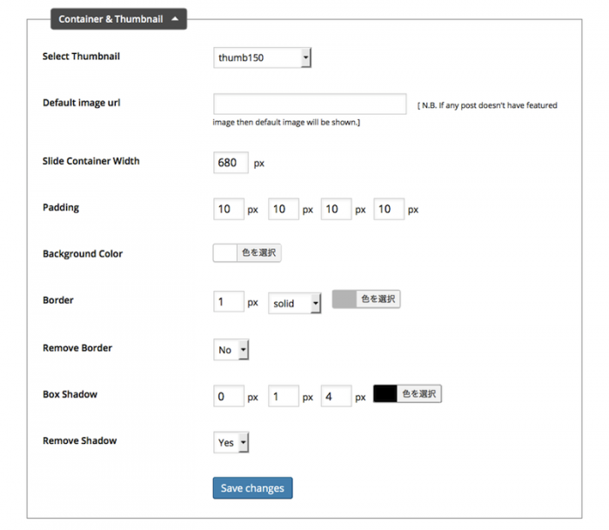Click the white Background Color swatch
Image resolution: width=609 pixels, height=530 pixels.
(x=224, y=253)
